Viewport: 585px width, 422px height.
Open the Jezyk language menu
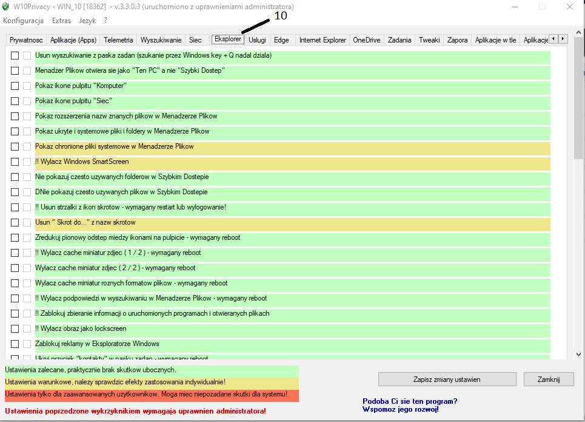87,21
